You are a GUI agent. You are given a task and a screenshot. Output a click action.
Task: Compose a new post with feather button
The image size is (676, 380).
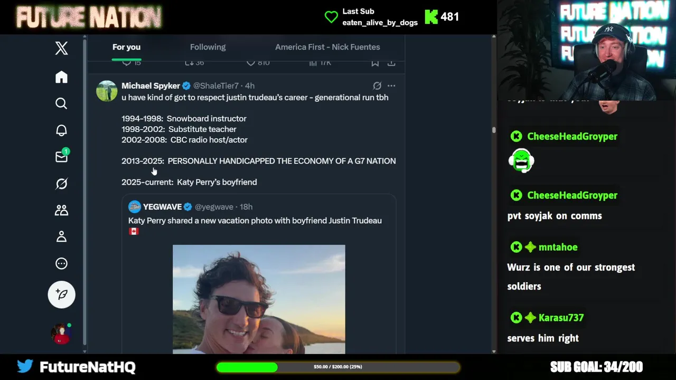[x=61, y=294]
